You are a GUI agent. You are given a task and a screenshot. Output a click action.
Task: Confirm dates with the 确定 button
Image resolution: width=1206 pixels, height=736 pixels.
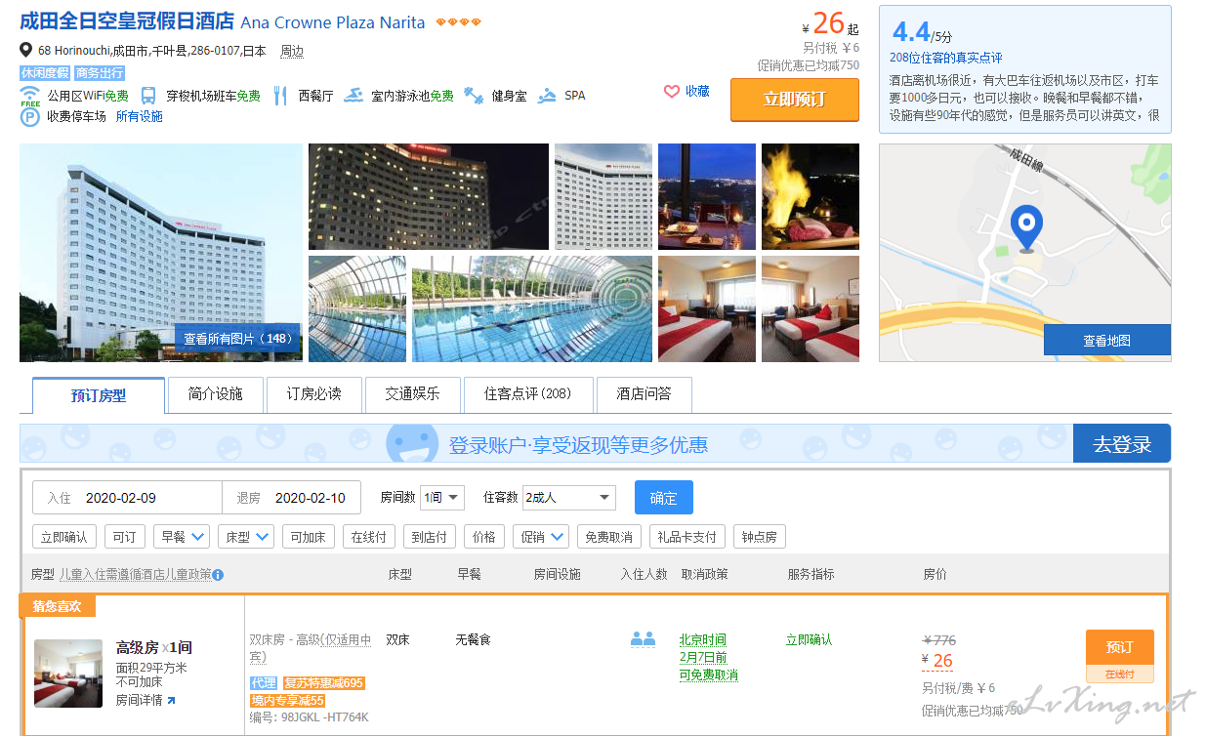[664, 498]
